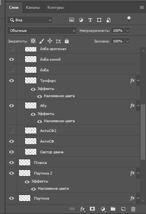Open the Обычные blend mode dropdown
Image resolution: width=146 pixels, height=214 pixels.
click(42, 31)
